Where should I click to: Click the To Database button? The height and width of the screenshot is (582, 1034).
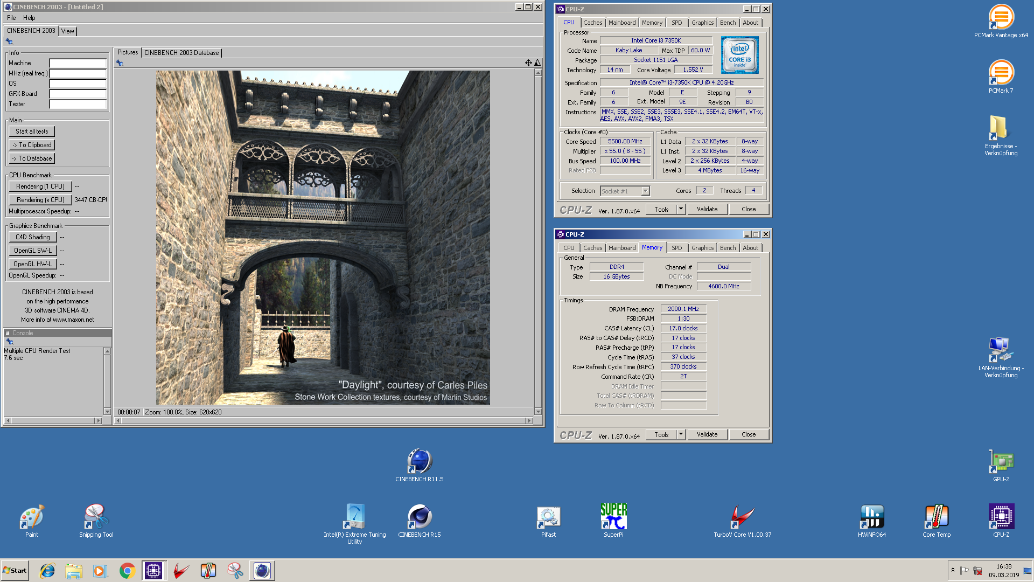32,158
